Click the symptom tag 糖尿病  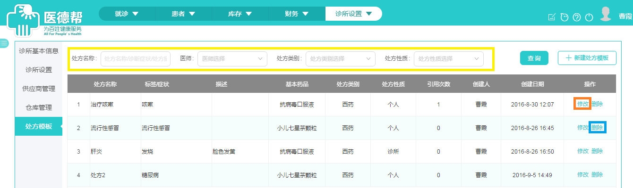(x=150, y=175)
